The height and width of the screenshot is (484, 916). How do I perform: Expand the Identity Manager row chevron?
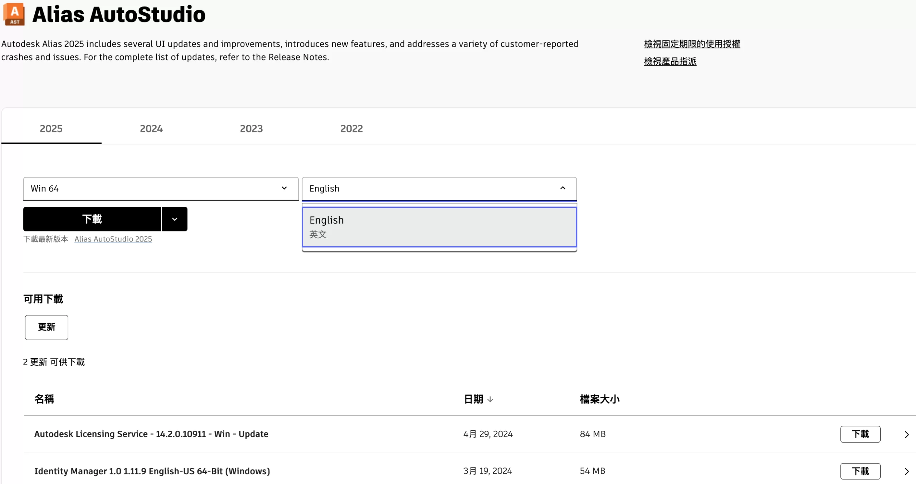(906, 471)
